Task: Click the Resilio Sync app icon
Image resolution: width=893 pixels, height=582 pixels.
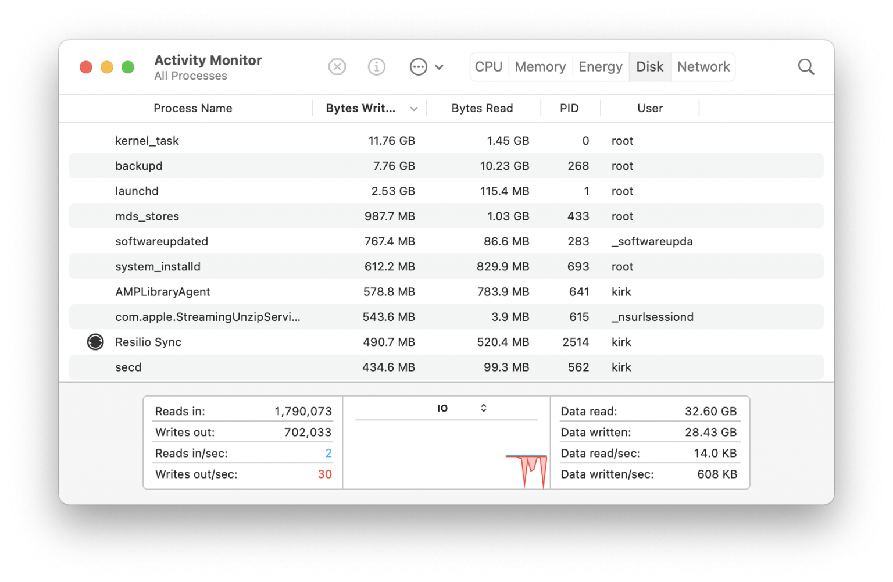Action: 95,342
